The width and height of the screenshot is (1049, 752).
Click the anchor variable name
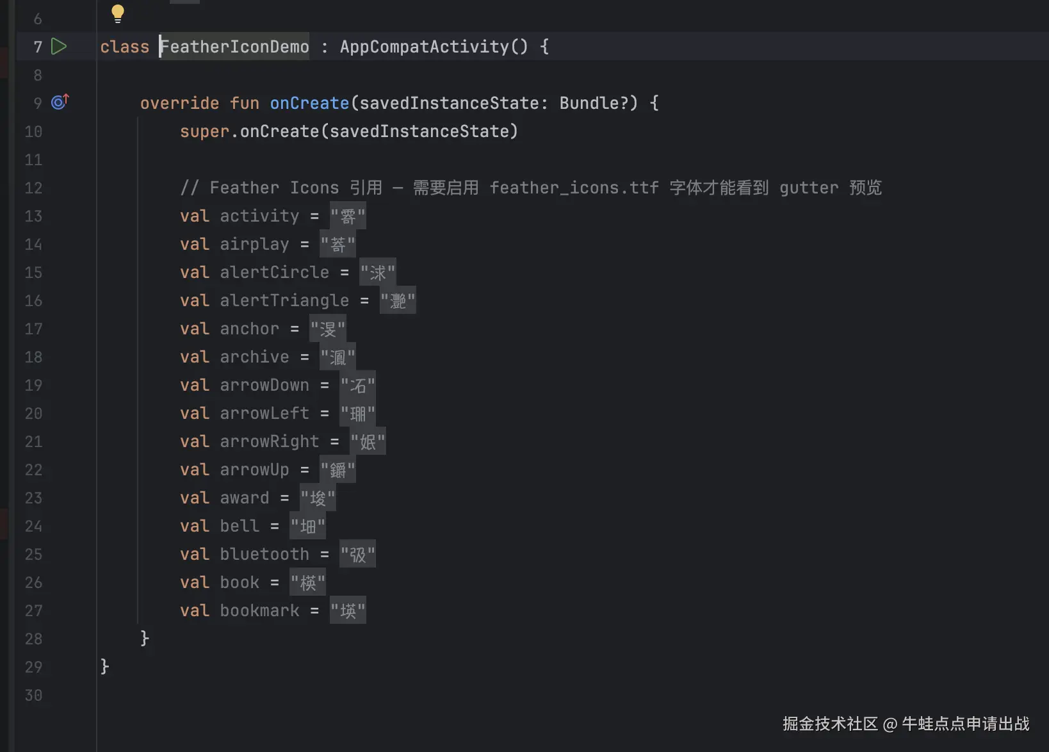click(249, 329)
